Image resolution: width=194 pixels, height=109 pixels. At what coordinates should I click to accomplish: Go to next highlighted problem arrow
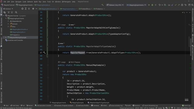(x=190, y=12)
